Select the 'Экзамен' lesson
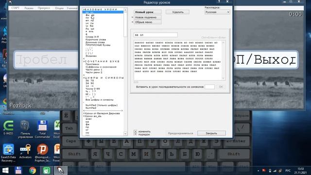311x175 pixels. [91, 56]
